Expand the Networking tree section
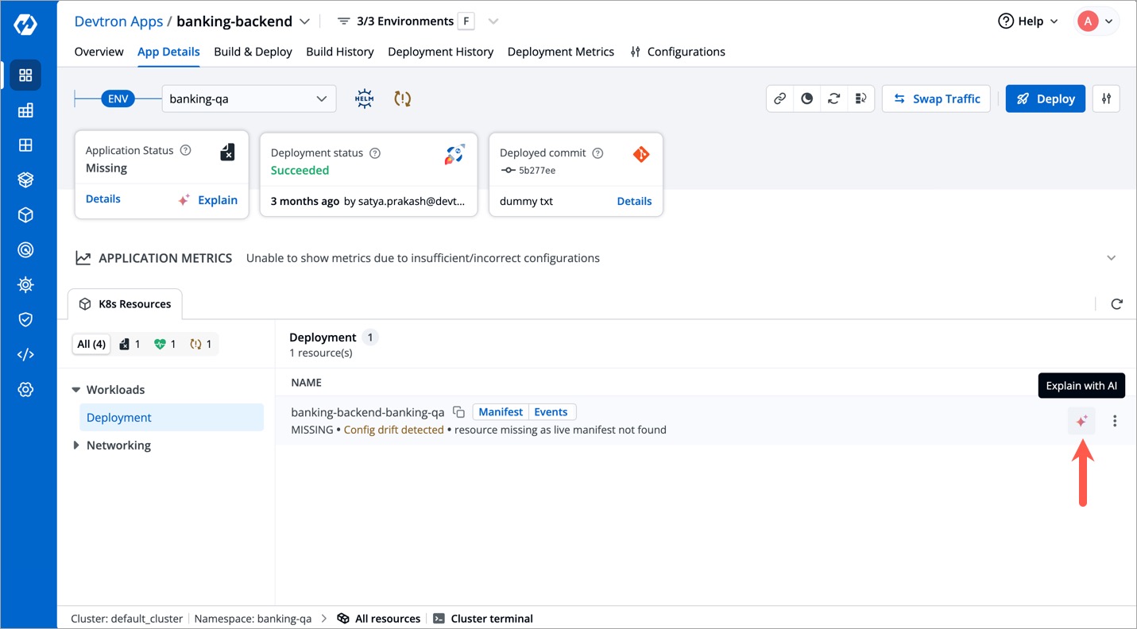 click(x=118, y=445)
